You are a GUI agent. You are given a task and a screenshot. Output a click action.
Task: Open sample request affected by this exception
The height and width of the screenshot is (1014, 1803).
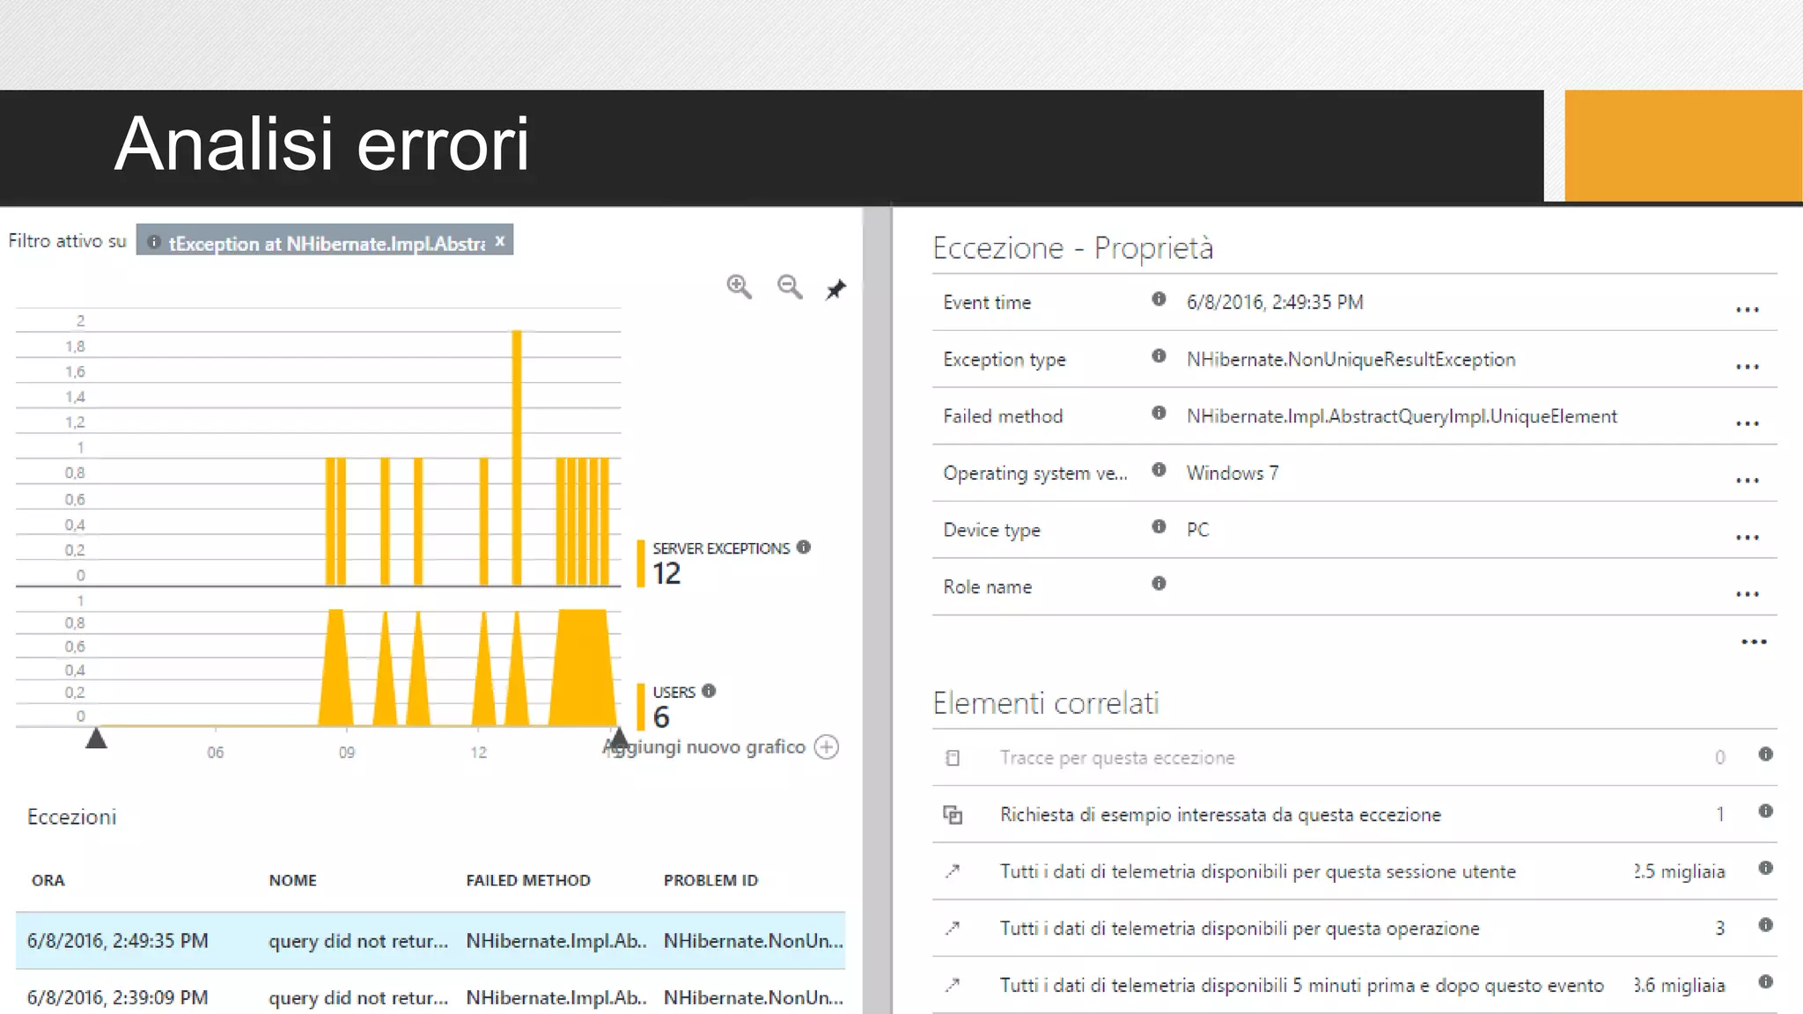pos(1220,815)
